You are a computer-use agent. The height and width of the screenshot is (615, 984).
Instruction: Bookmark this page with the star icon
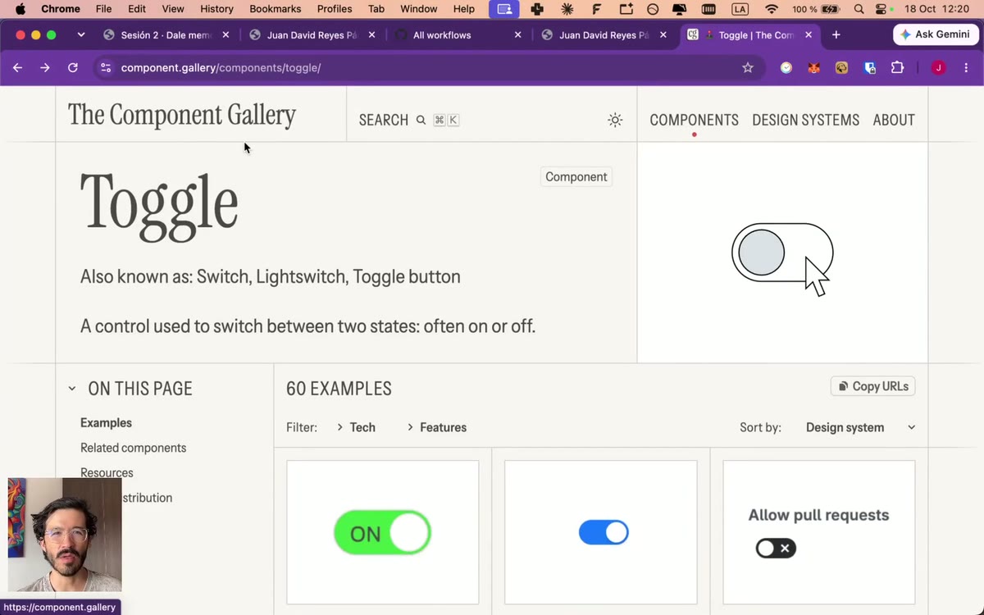pyautogui.click(x=748, y=68)
